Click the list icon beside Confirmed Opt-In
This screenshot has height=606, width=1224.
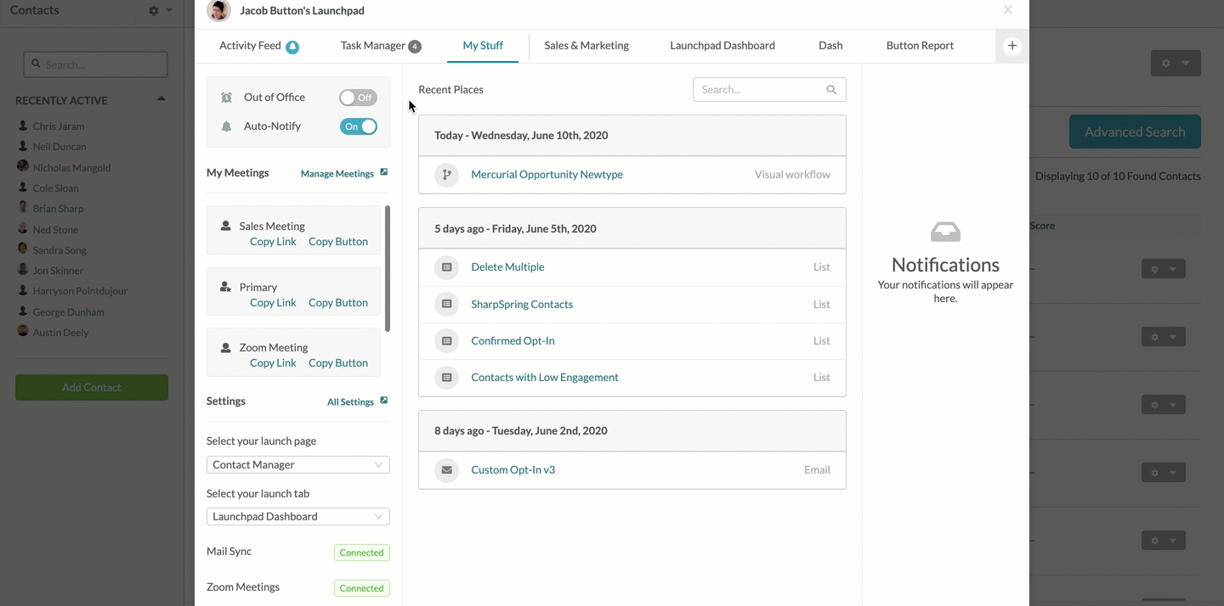(x=446, y=341)
